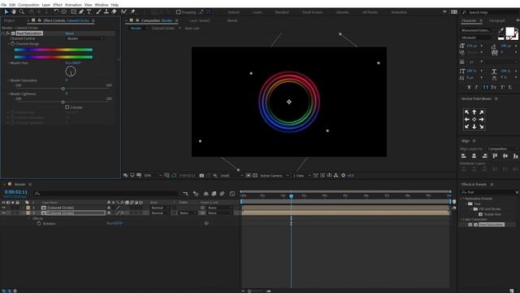
Task: Move anchor point up arrow
Action: tap(474, 112)
